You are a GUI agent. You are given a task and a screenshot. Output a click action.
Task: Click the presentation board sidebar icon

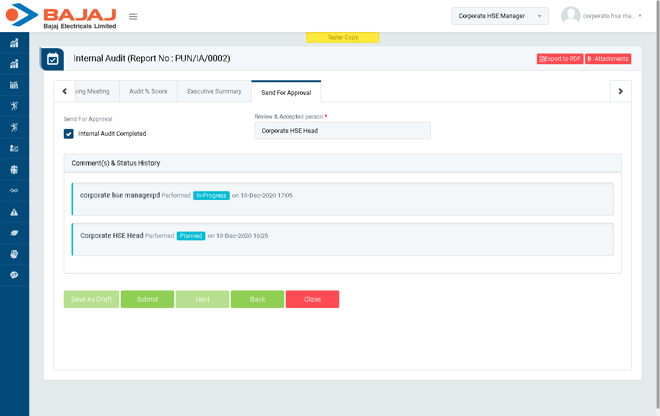[14, 148]
